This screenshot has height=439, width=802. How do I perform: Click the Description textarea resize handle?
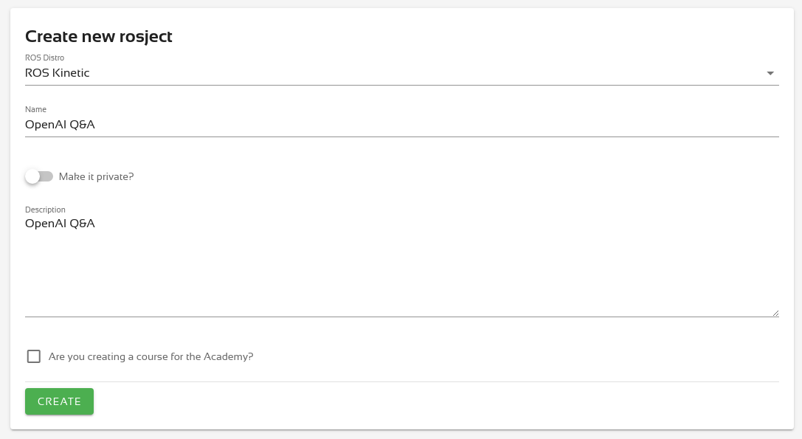(x=775, y=313)
